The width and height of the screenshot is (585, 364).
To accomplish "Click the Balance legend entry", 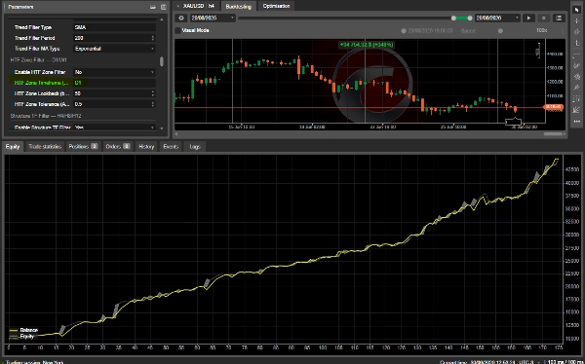I will pyautogui.click(x=23, y=330).
